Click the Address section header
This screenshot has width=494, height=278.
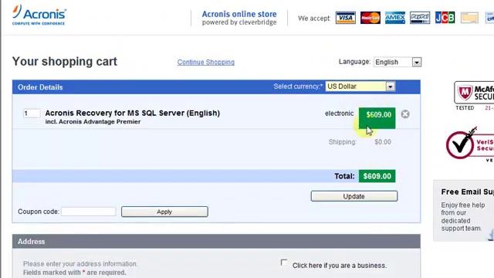[x=216, y=242]
